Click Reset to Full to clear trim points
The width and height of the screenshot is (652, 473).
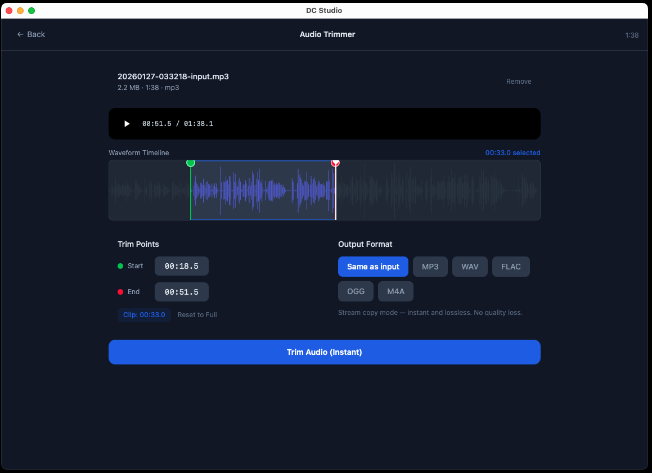(197, 314)
